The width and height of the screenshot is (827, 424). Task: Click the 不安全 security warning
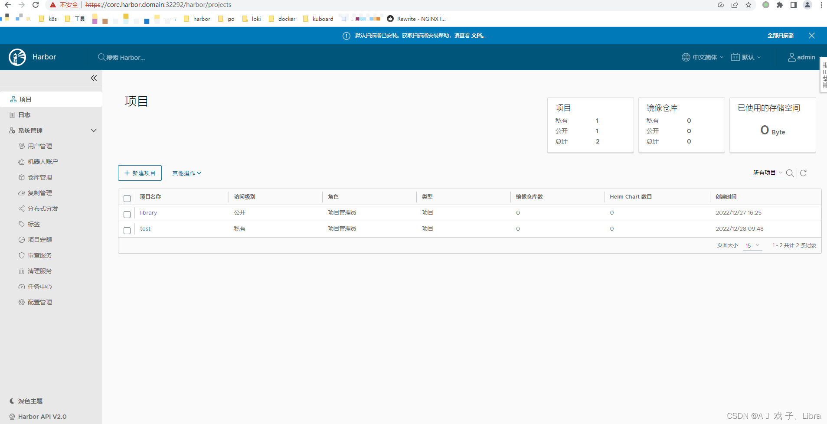tap(64, 5)
